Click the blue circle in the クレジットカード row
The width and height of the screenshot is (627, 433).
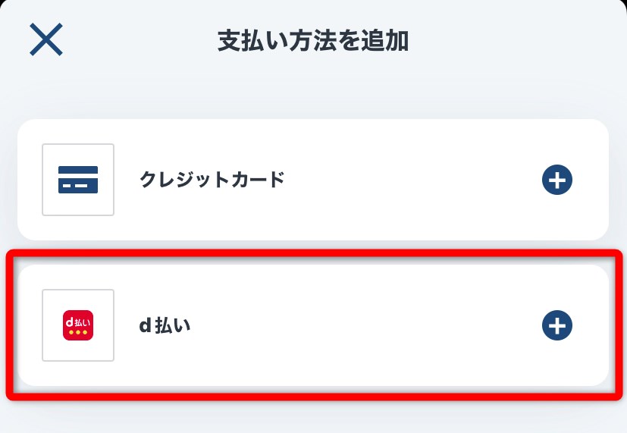[557, 180]
